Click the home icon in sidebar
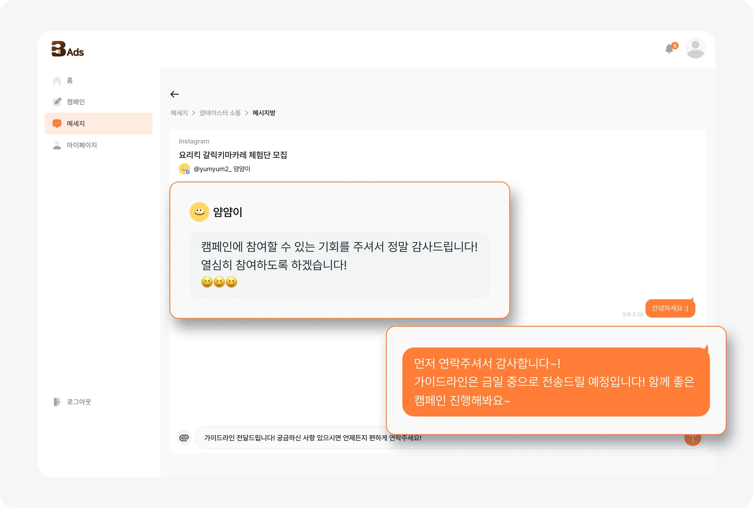 57,80
